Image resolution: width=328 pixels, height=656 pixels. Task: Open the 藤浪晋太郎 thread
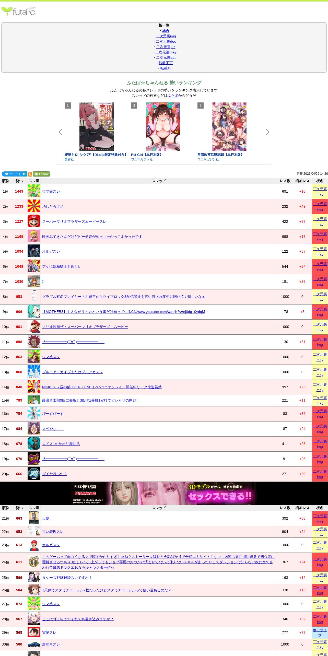[x=91, y=400]
